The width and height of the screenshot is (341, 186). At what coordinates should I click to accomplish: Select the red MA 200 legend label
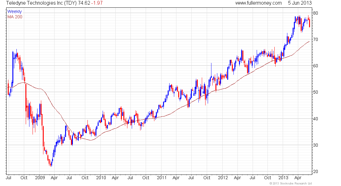click(x=15, y=17)
